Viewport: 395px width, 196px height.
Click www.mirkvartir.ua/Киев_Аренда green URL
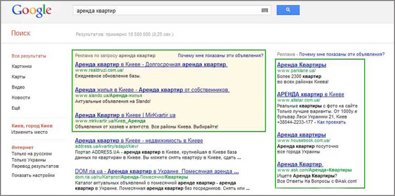point(110,121)
